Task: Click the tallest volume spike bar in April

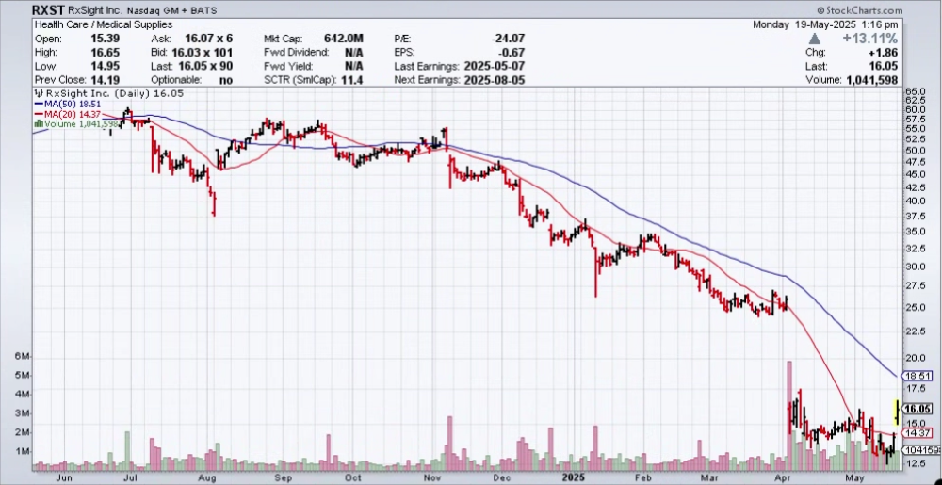Action: click(788, 414)
